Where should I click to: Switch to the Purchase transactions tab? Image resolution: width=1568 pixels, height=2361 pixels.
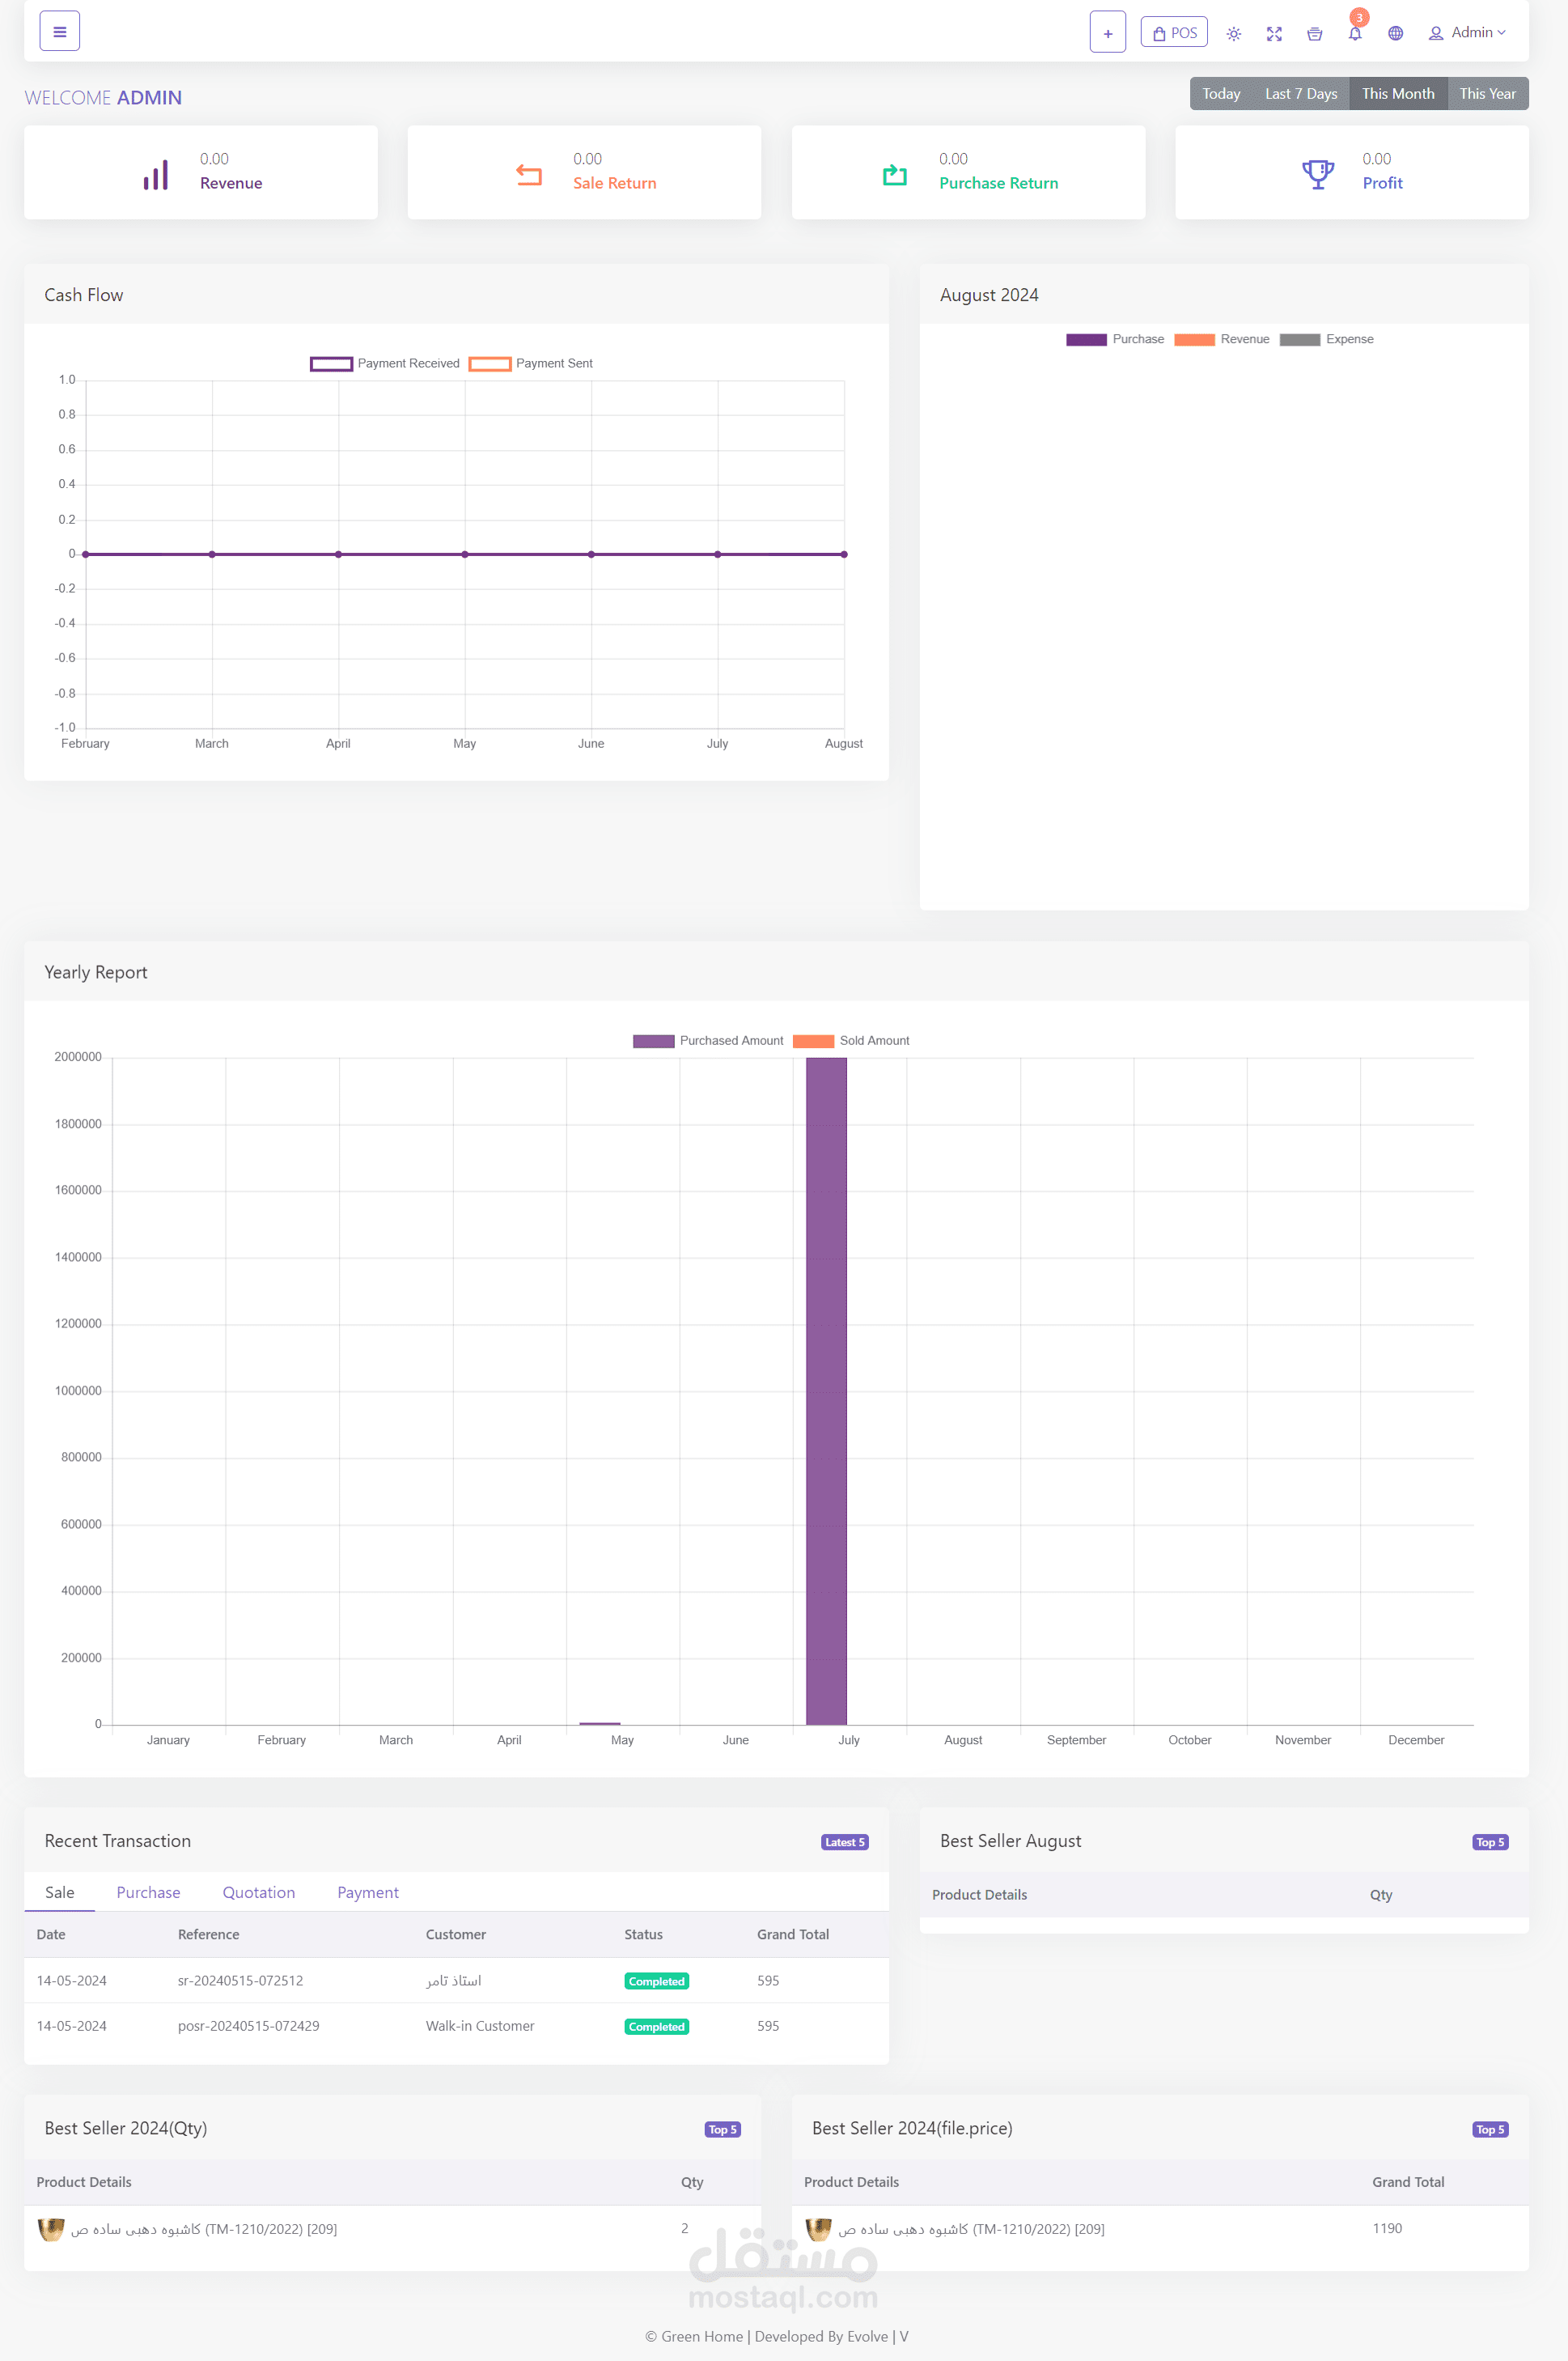click(x=148, y=1893)
